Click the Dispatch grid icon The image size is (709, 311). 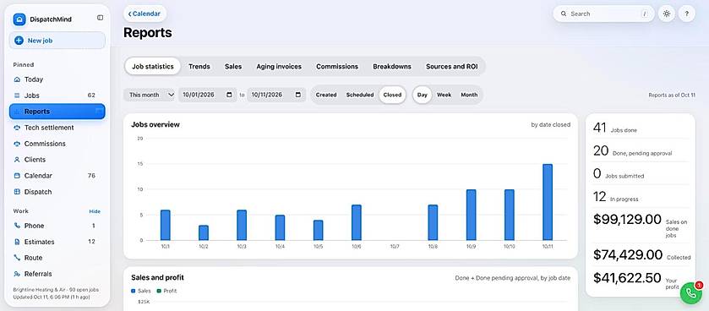pyautogui.click(x=17, y=192)
